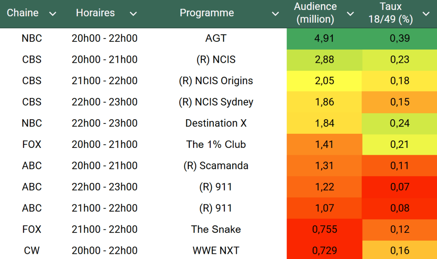The width and height of the screenshot is (437, 259).
Task: Select the red 0,755 audience cell
Action: pos(324,229)
